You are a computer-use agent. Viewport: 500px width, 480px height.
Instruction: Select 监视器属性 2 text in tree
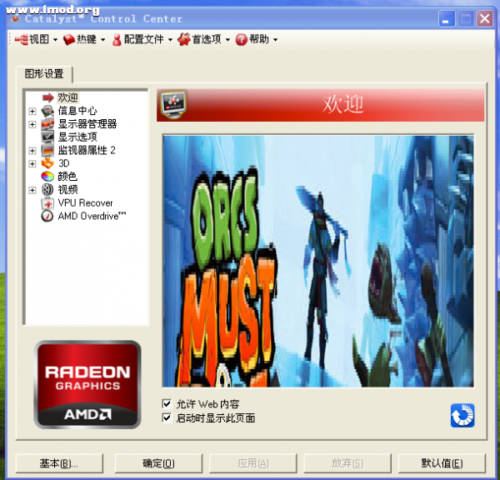tap(87, 150)
